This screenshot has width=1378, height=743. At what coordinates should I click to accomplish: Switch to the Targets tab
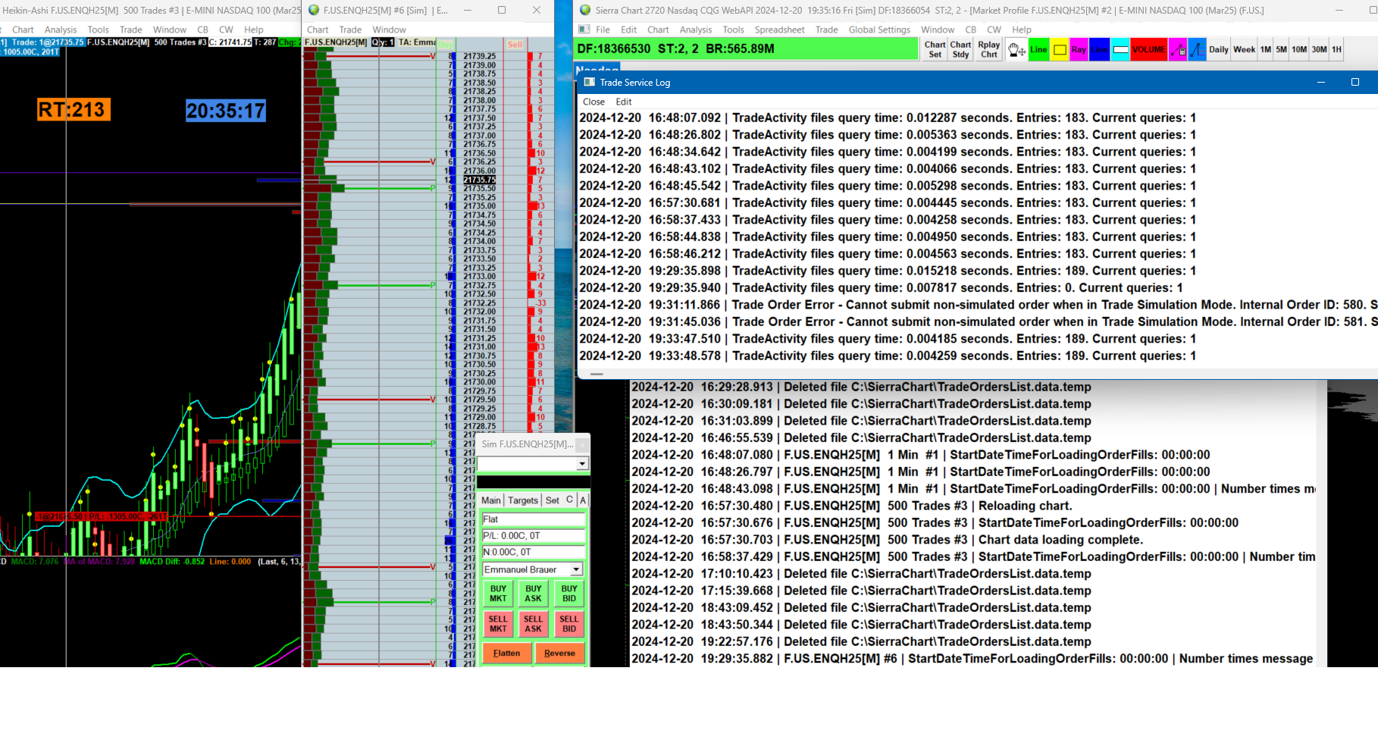(x=522, y=500)
